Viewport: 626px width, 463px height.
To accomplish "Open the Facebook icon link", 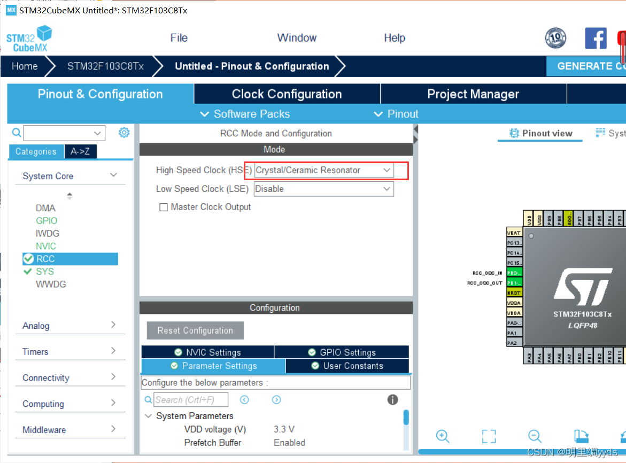I will tap(596, 38).
